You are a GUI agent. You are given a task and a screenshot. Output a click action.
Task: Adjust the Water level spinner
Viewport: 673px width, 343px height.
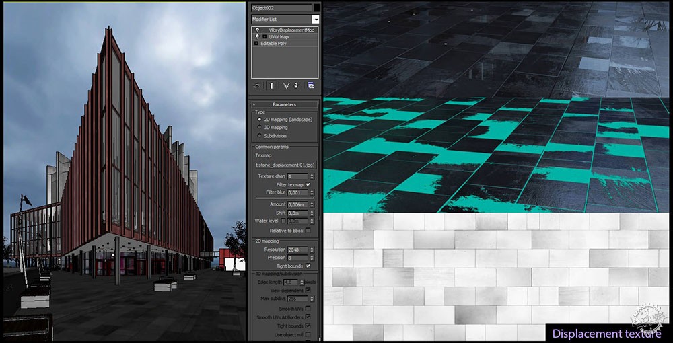tap(312, 221)
